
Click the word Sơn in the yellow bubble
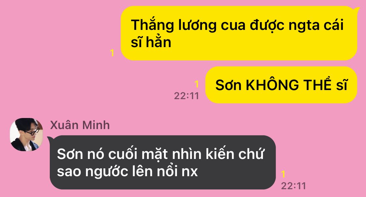pos(228,85)
